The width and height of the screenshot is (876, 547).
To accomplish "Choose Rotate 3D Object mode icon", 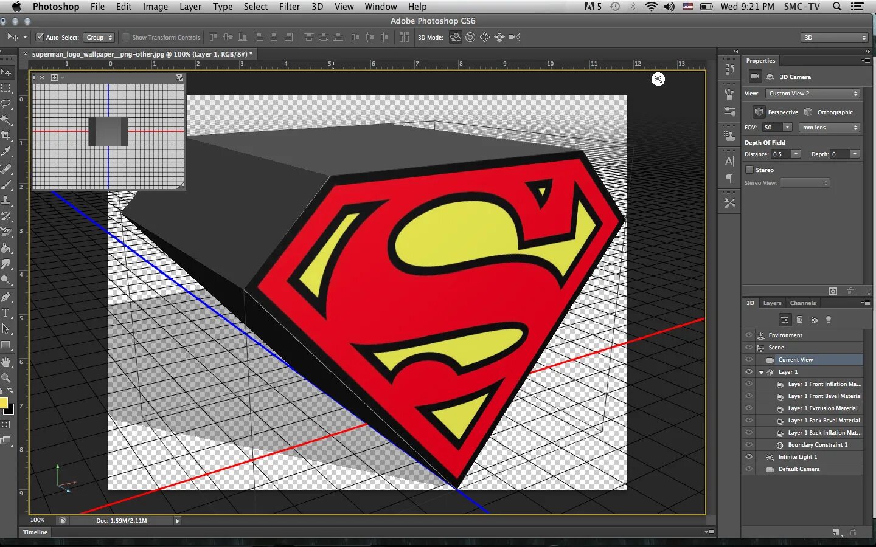I will pyautogui.click(x=455, y=37).
